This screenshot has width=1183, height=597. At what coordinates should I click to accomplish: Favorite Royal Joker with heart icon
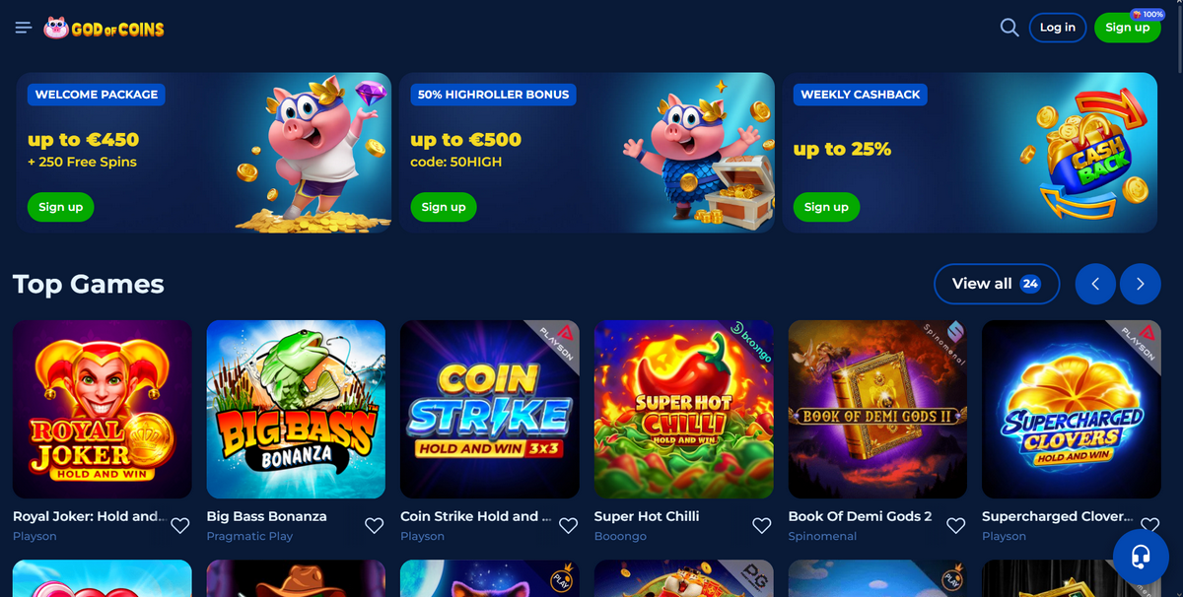(x=180, y=526)
